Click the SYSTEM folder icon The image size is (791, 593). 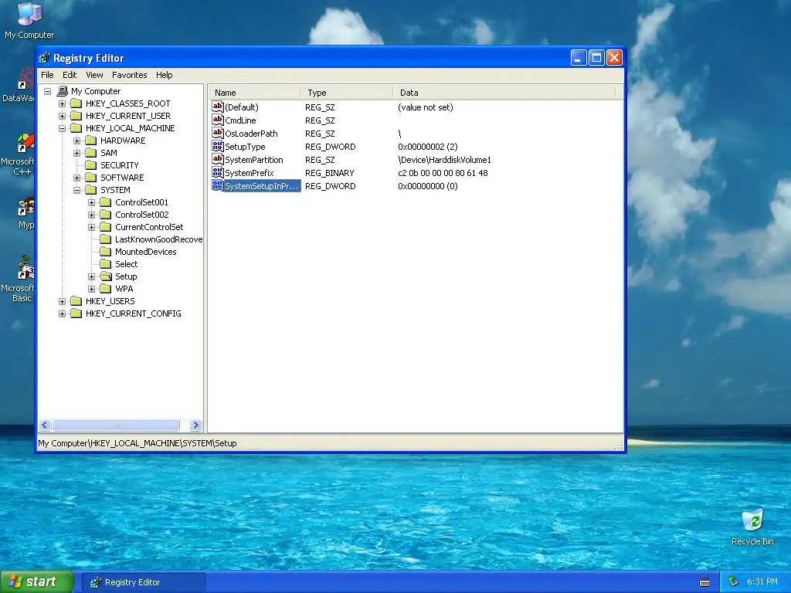[91, 190]
